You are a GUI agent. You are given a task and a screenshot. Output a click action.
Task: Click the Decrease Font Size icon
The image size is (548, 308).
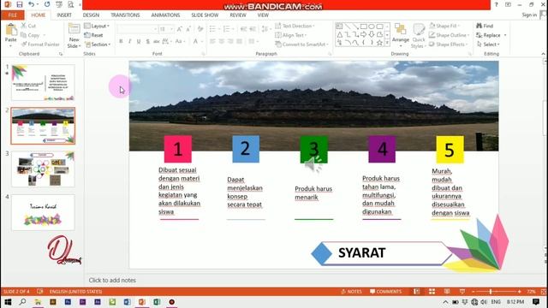click(x=188, y=29)
